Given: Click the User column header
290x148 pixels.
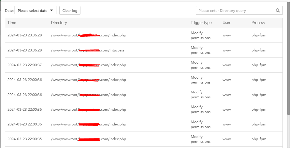Looking at the screenshot, I should [x=226, y=23].
